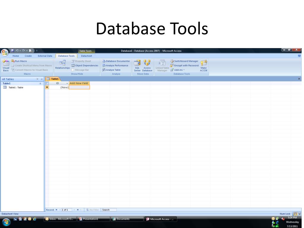Go to first record navigation button

coord(56,210)
